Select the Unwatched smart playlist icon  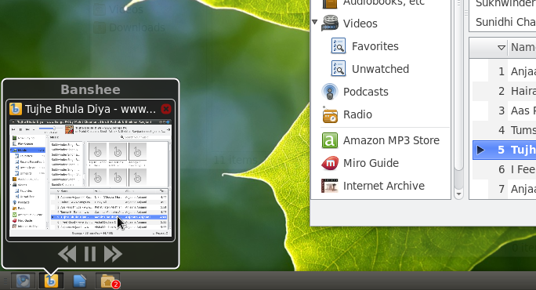[x=339, y=68]
